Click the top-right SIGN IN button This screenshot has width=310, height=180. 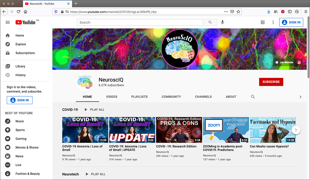click(x=291, y=22)
